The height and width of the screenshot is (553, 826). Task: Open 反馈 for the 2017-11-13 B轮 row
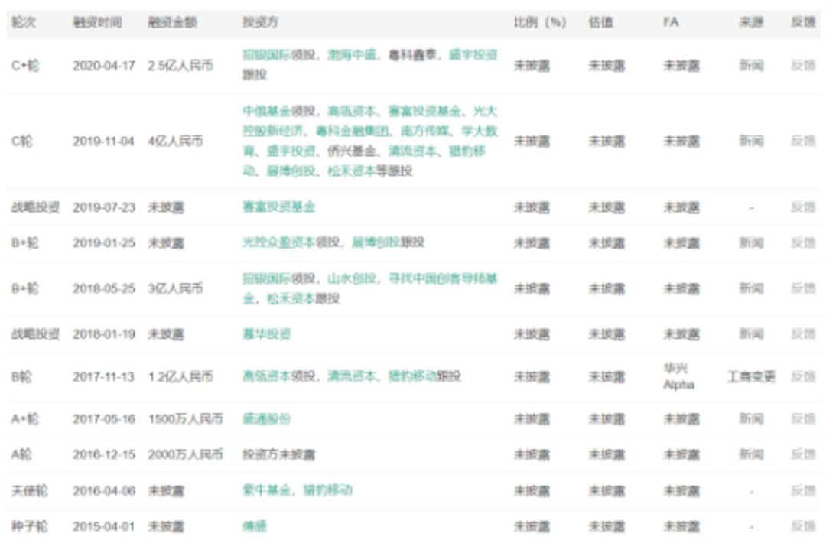803,376
